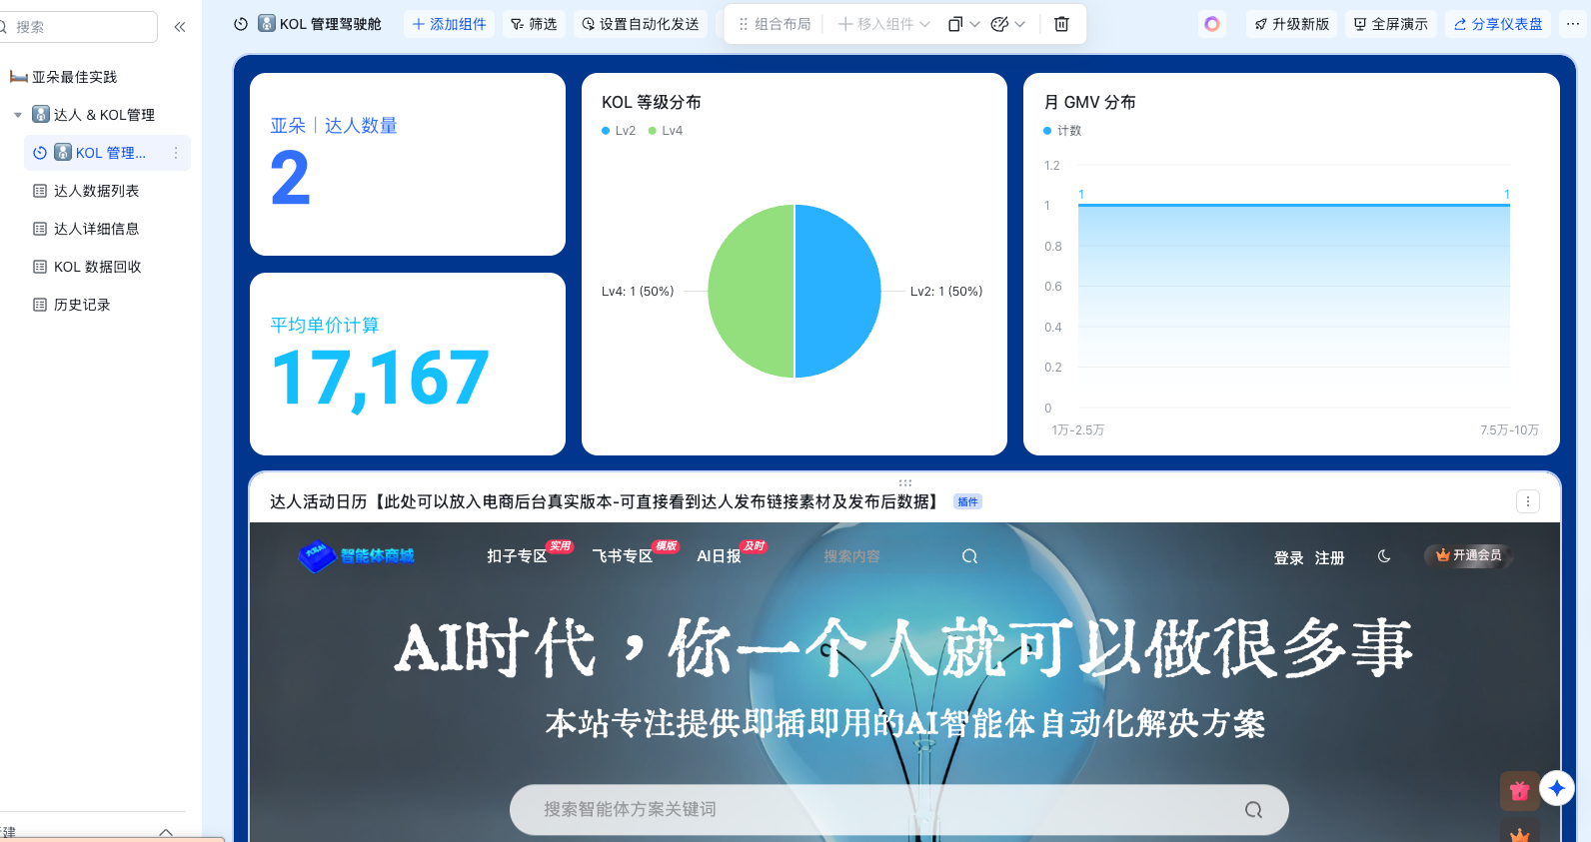The image size is (1591, 842).
Task: Toggle dark mode moon icon
Action: coord(1384,556)
